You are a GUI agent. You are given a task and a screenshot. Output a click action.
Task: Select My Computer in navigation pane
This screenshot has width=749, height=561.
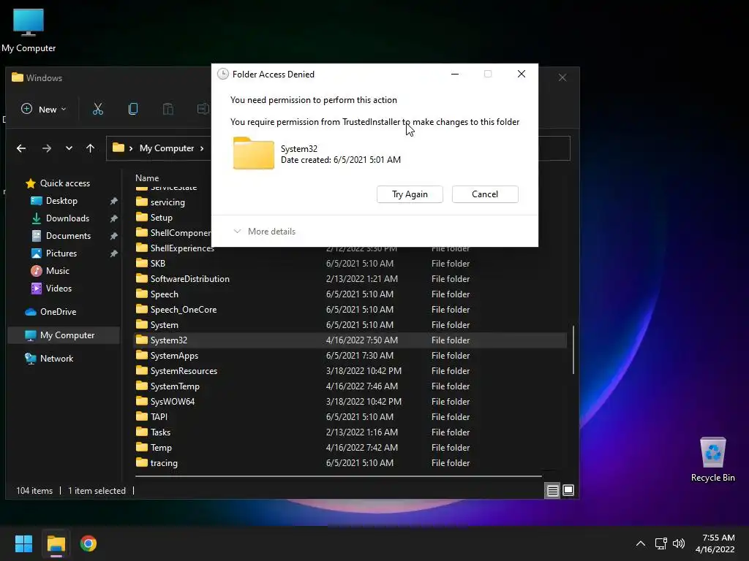64,335
